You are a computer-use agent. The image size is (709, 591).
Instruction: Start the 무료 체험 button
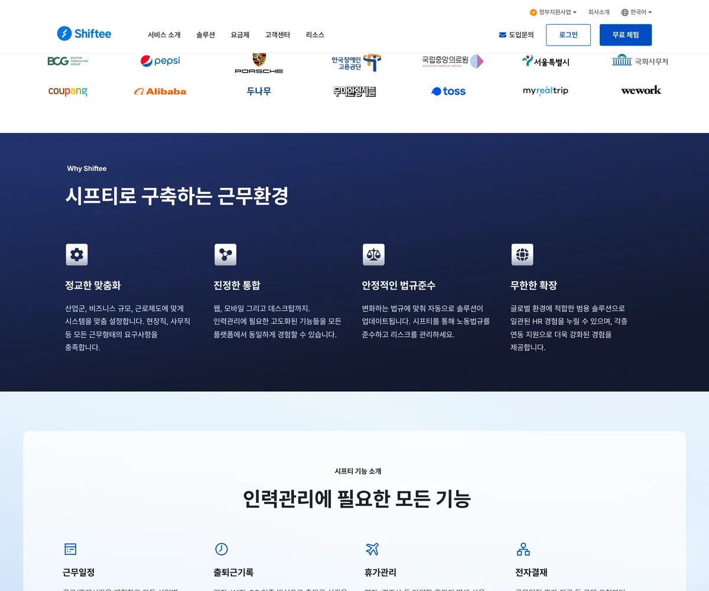tap(626, 35)
